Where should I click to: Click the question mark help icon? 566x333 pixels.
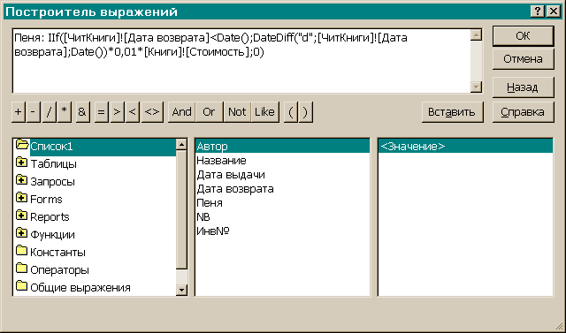538,11
